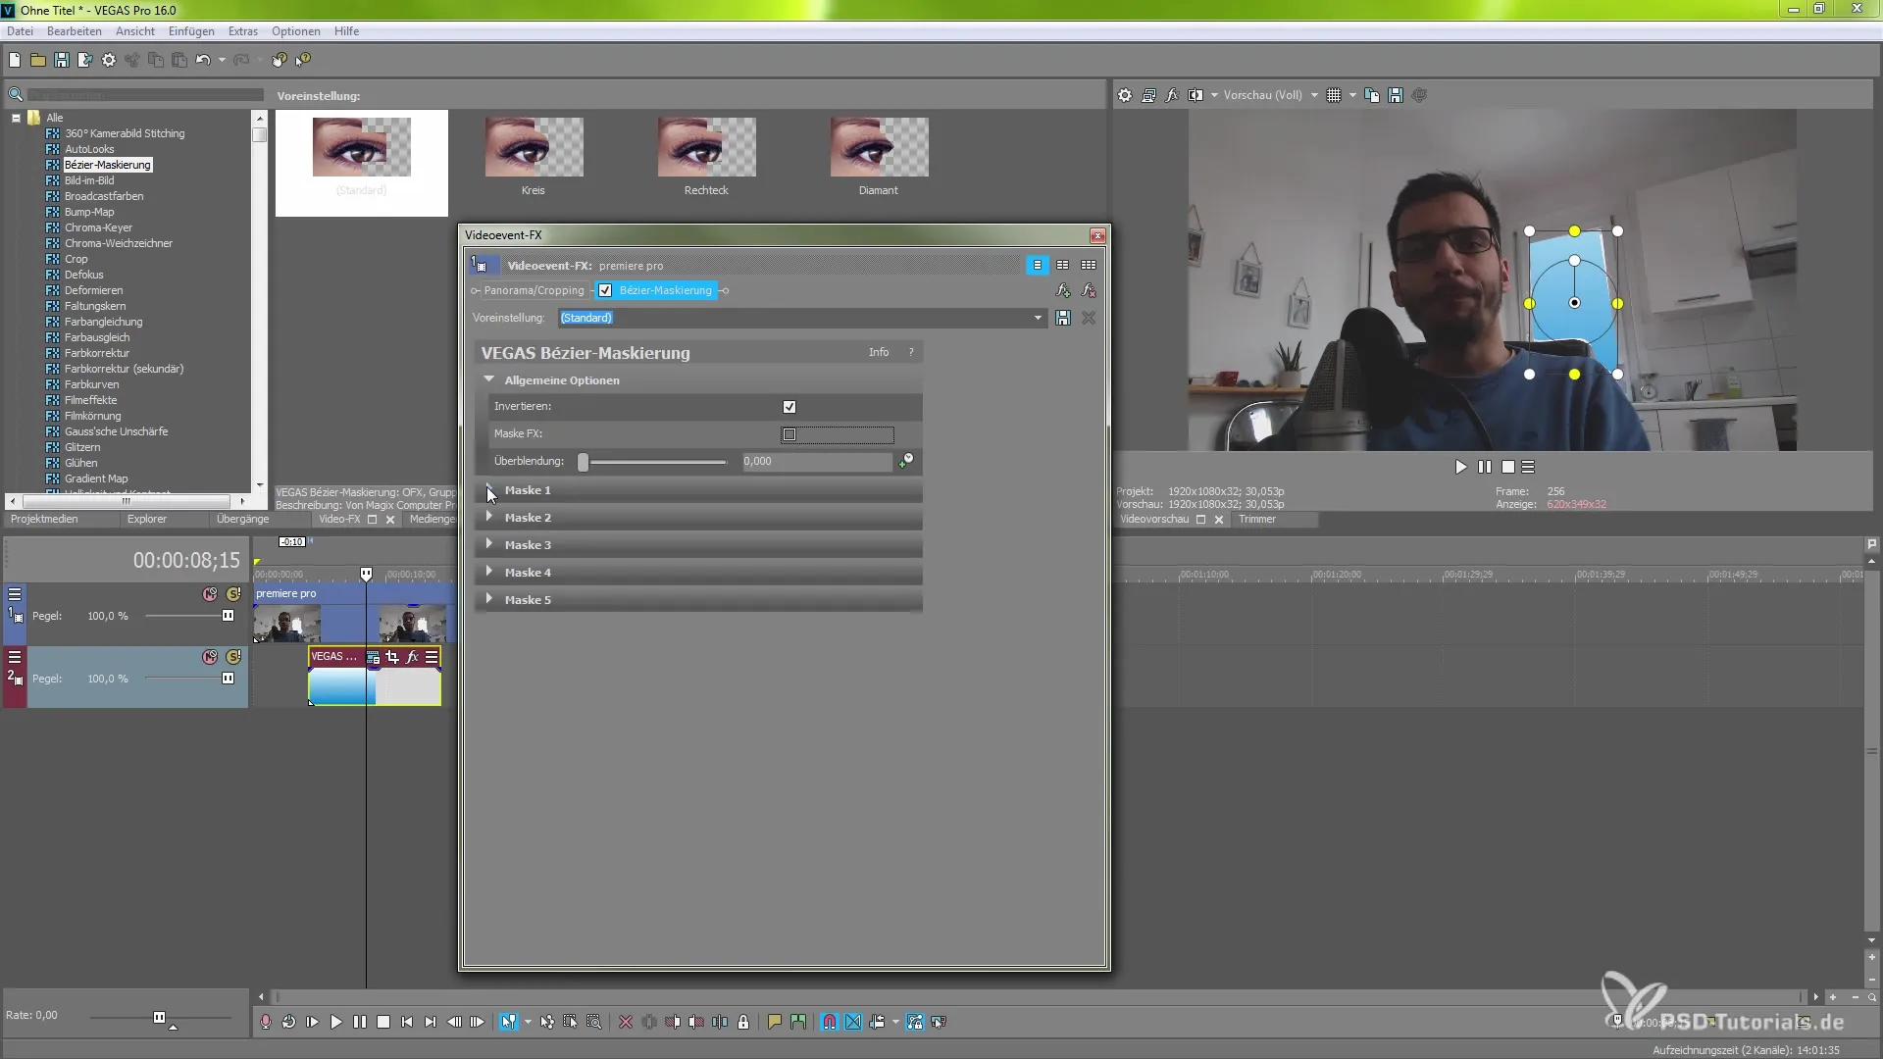
Task: Expand the Maske 2 section
Action: pyautogui.click(x=489, y=517)
